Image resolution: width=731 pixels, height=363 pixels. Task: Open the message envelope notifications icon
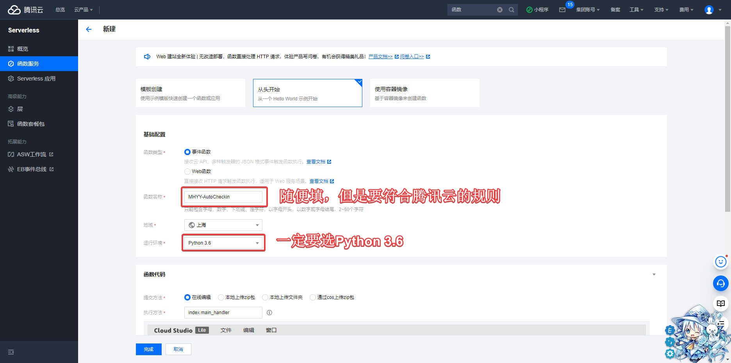[x=562, y=10]
